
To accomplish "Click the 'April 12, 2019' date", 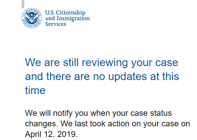I will tap(51, 134).
